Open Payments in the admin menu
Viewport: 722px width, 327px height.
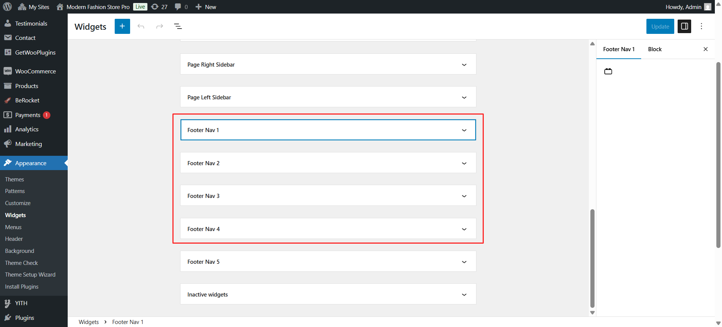pos(34,115)
